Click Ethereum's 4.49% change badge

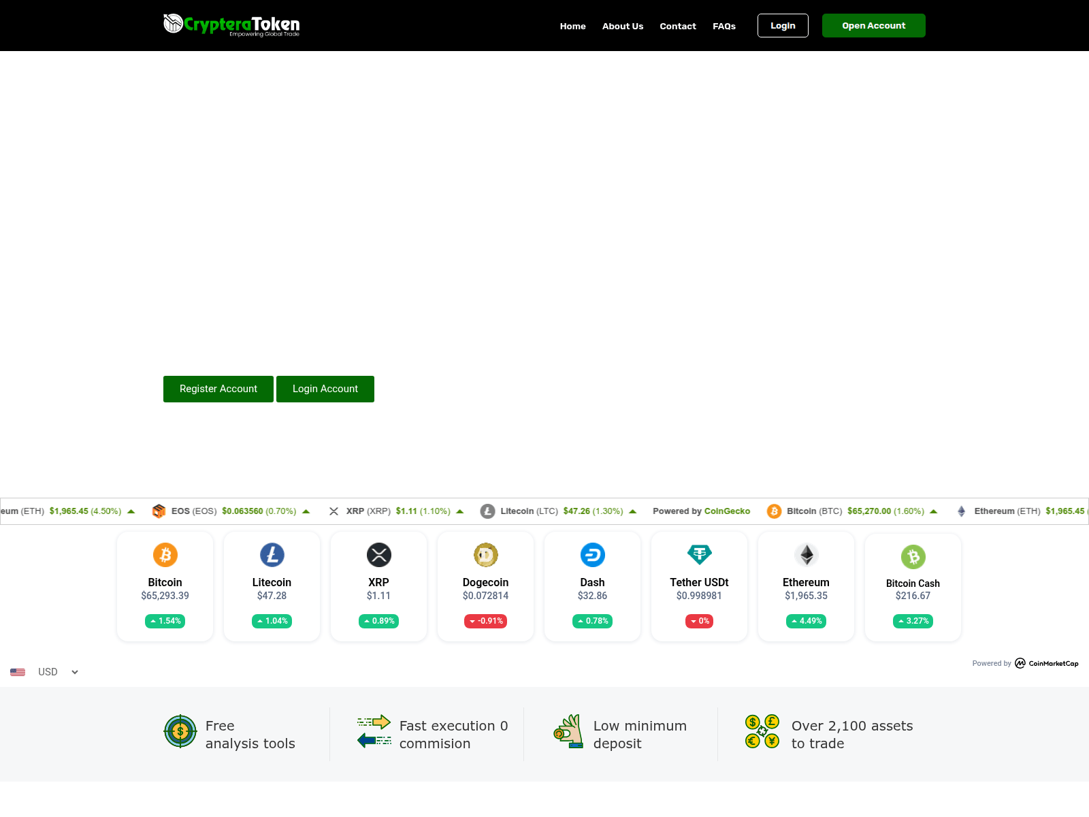click(807, 621)
